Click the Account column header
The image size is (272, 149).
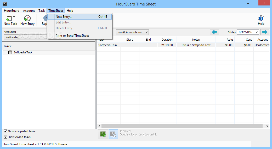click(262, 40)
